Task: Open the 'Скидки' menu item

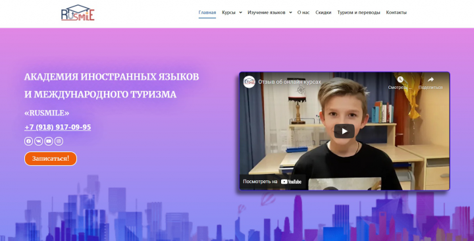Action: [x=323, y=13]
